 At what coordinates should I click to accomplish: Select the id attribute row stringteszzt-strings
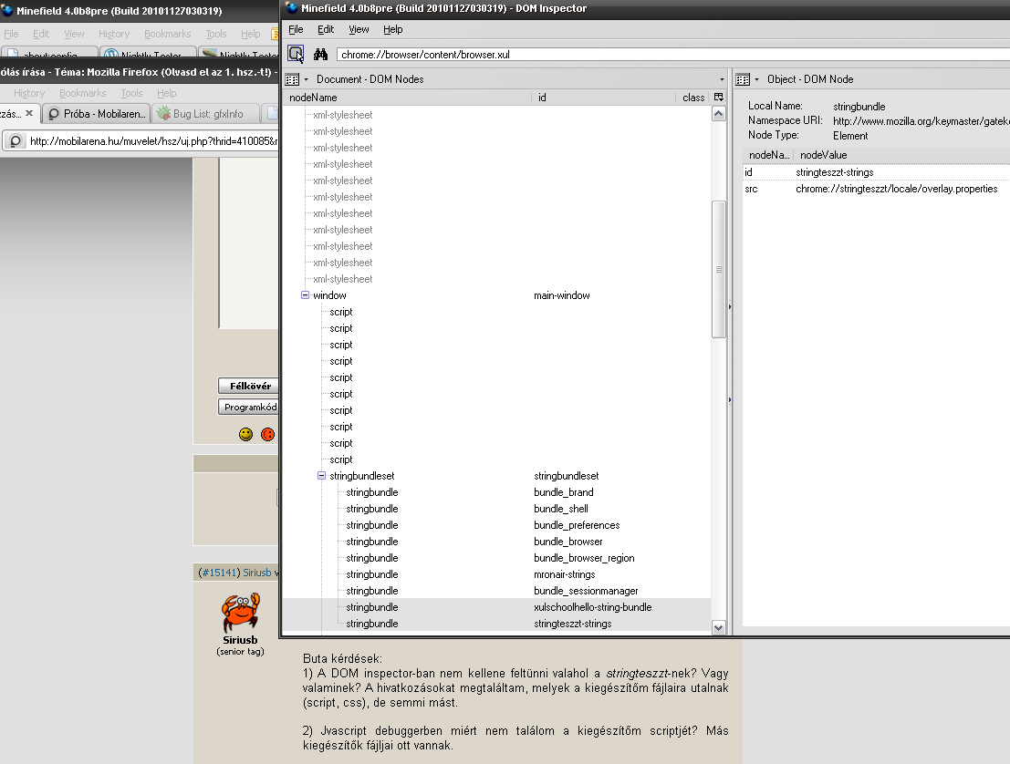tap(876, 172)
